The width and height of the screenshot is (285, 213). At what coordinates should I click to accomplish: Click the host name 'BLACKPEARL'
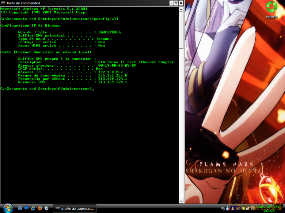109,32
